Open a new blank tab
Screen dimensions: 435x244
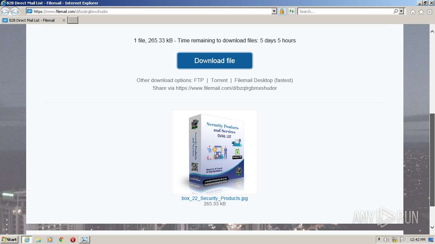[73, 20]
